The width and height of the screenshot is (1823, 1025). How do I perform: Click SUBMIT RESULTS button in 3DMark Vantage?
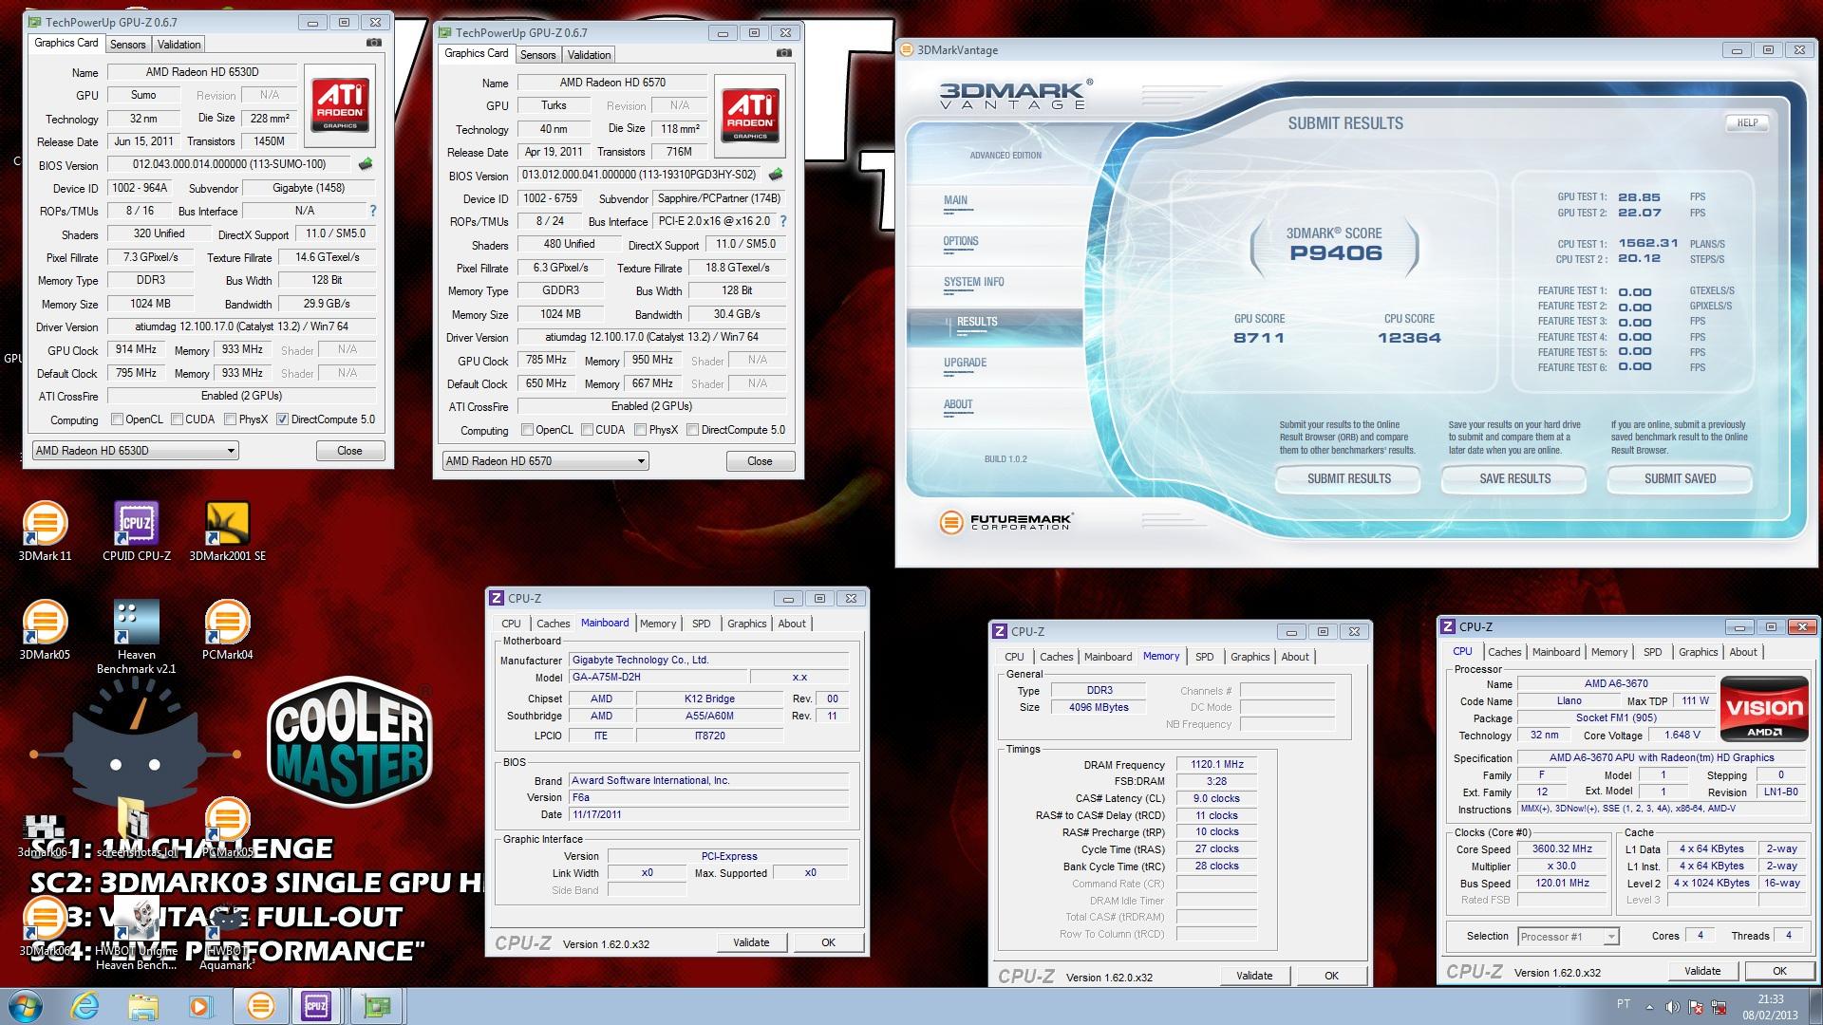click(x=1348, y=479)
